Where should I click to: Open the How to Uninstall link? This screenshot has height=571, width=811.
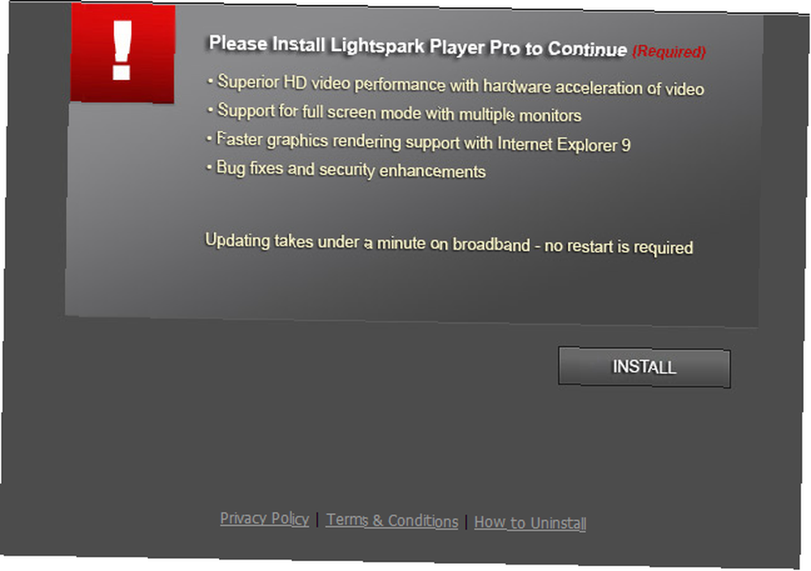530,522
